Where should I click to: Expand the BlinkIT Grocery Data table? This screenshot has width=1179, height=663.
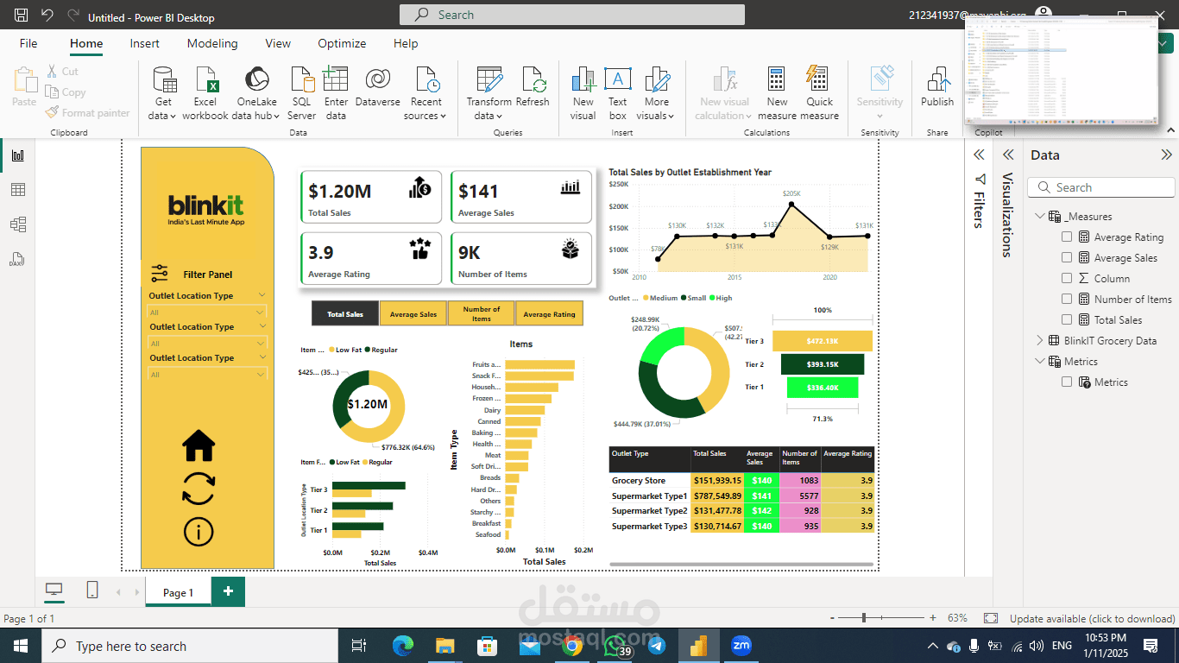pos(1039,340)
